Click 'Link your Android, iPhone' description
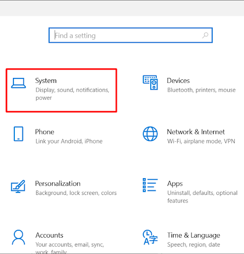Viewport: 244px width, 254px height. 69,141
